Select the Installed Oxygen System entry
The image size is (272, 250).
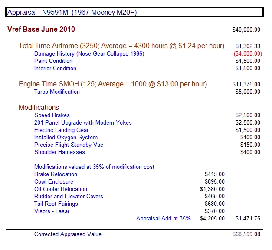tap(66, 138)
